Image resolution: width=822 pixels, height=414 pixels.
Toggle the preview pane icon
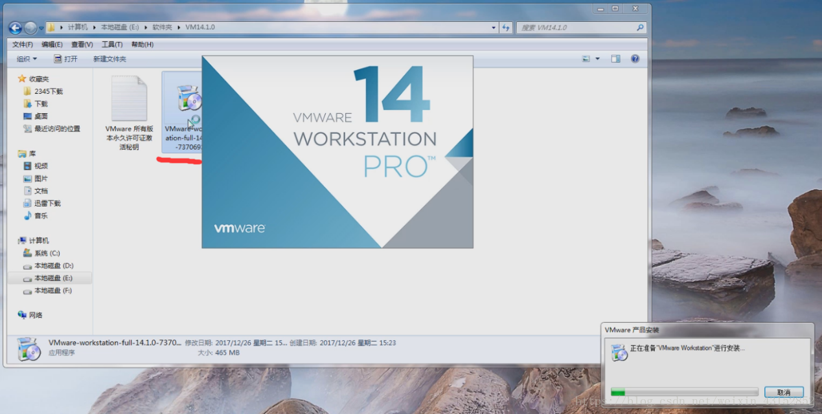[616, 59]
